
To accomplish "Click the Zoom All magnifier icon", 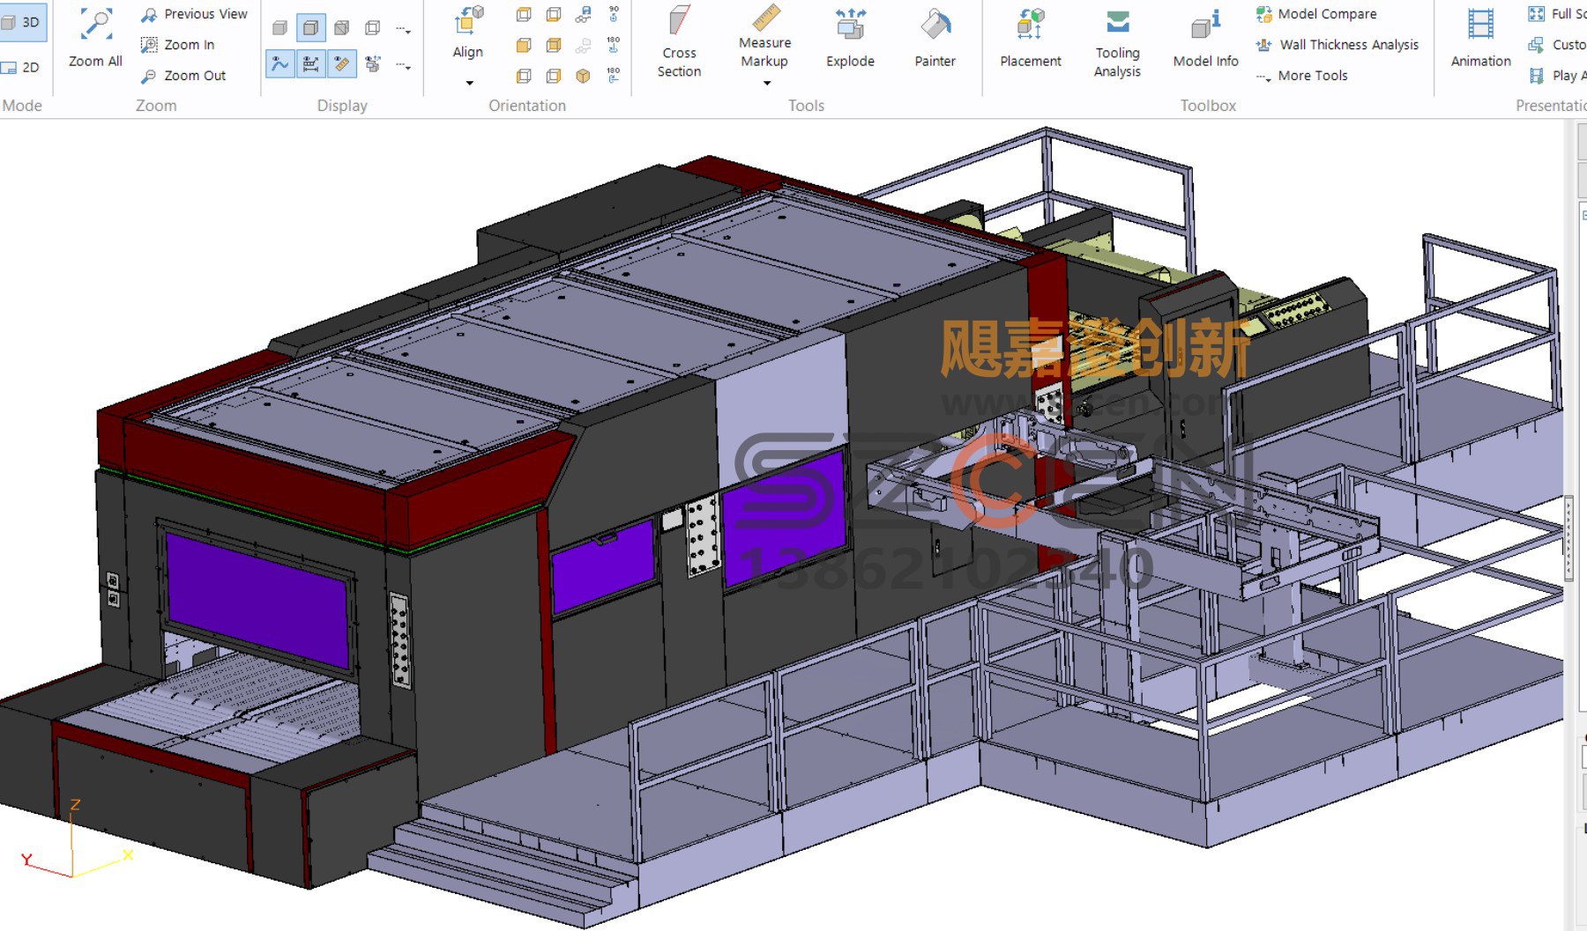I will click(96, 26).
